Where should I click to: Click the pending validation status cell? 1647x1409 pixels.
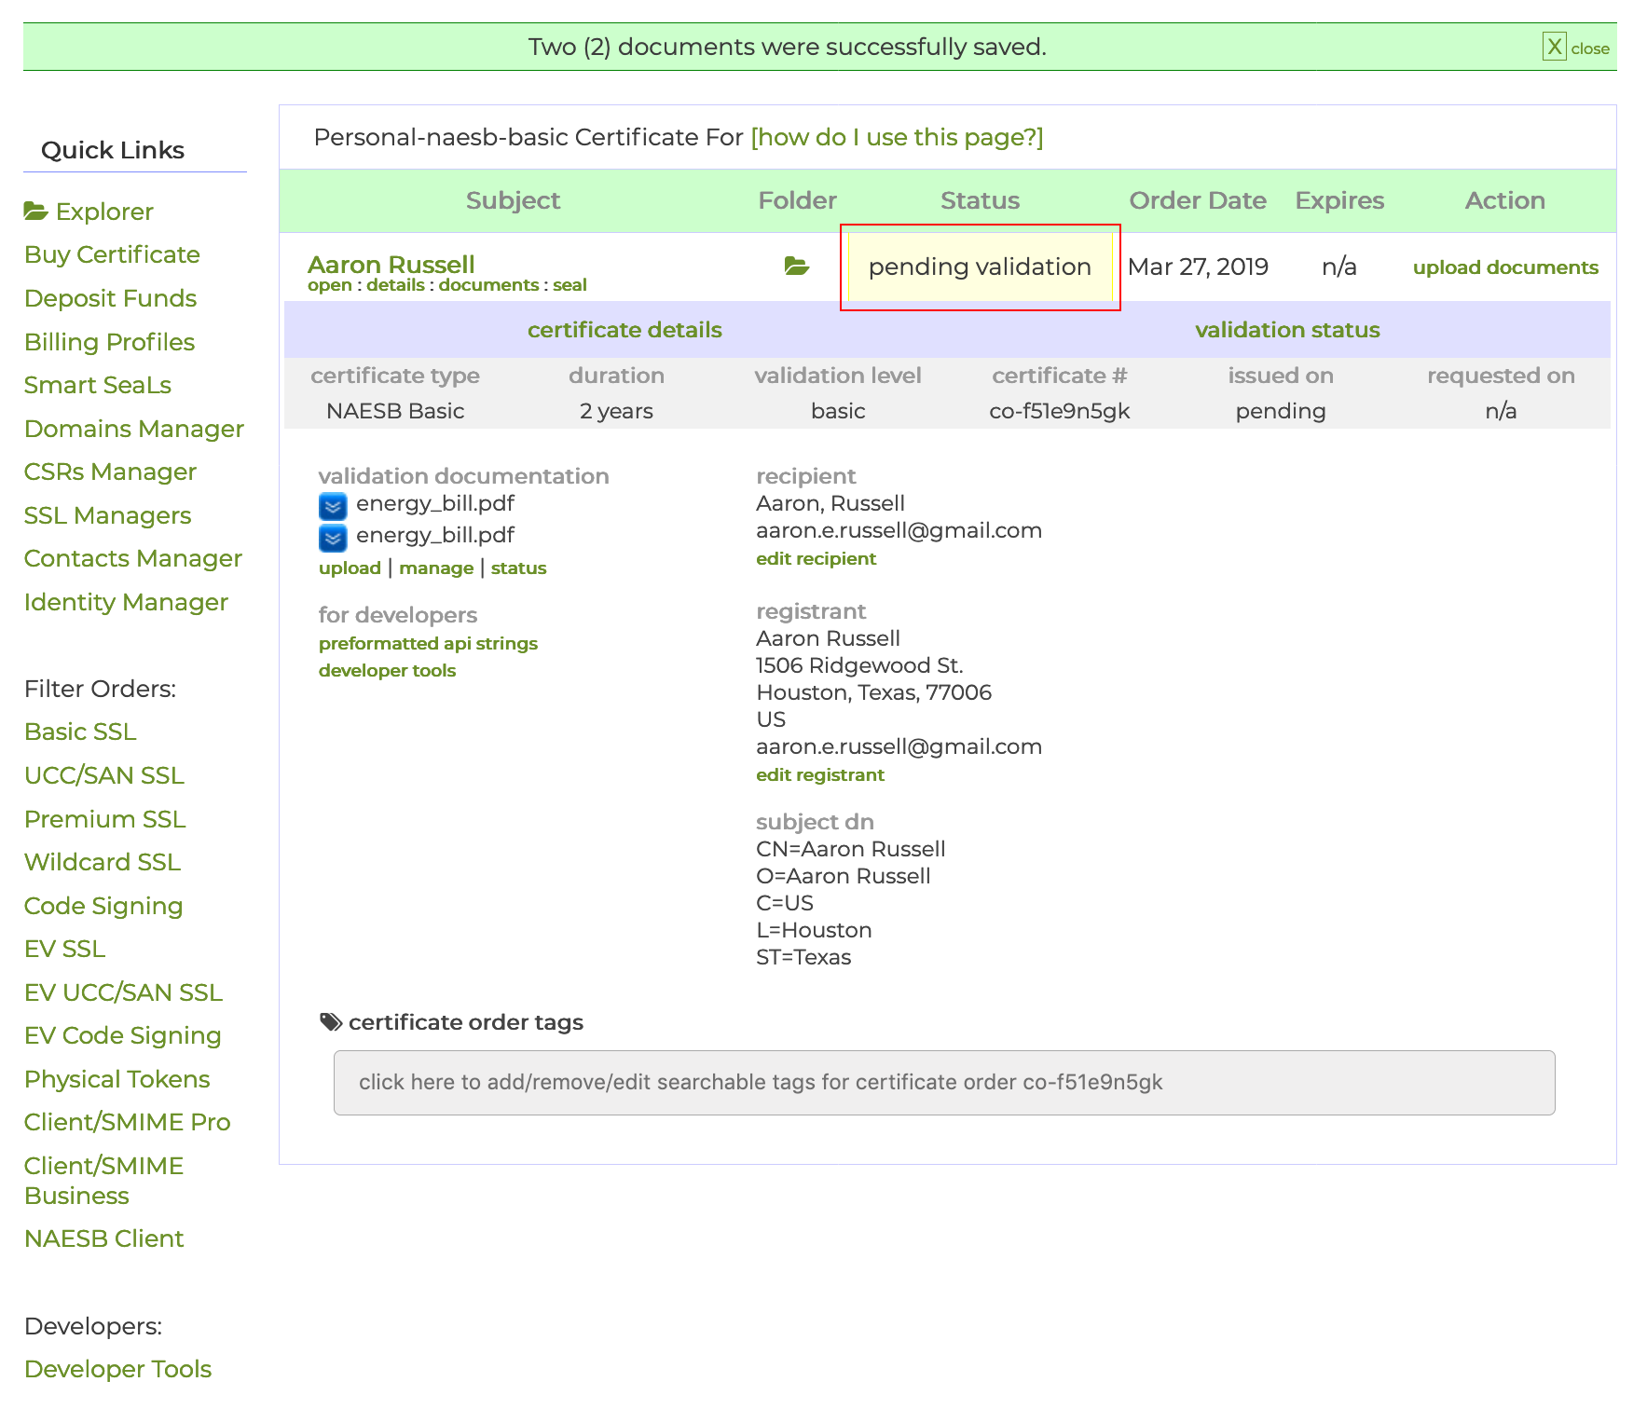click(980, 267)
